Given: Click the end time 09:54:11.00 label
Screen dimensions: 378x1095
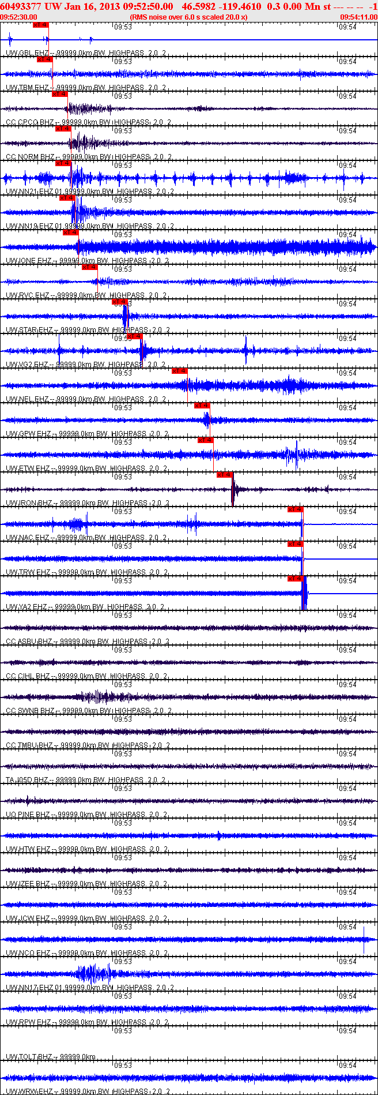Looking at the screenshot, I should [359, 17].
